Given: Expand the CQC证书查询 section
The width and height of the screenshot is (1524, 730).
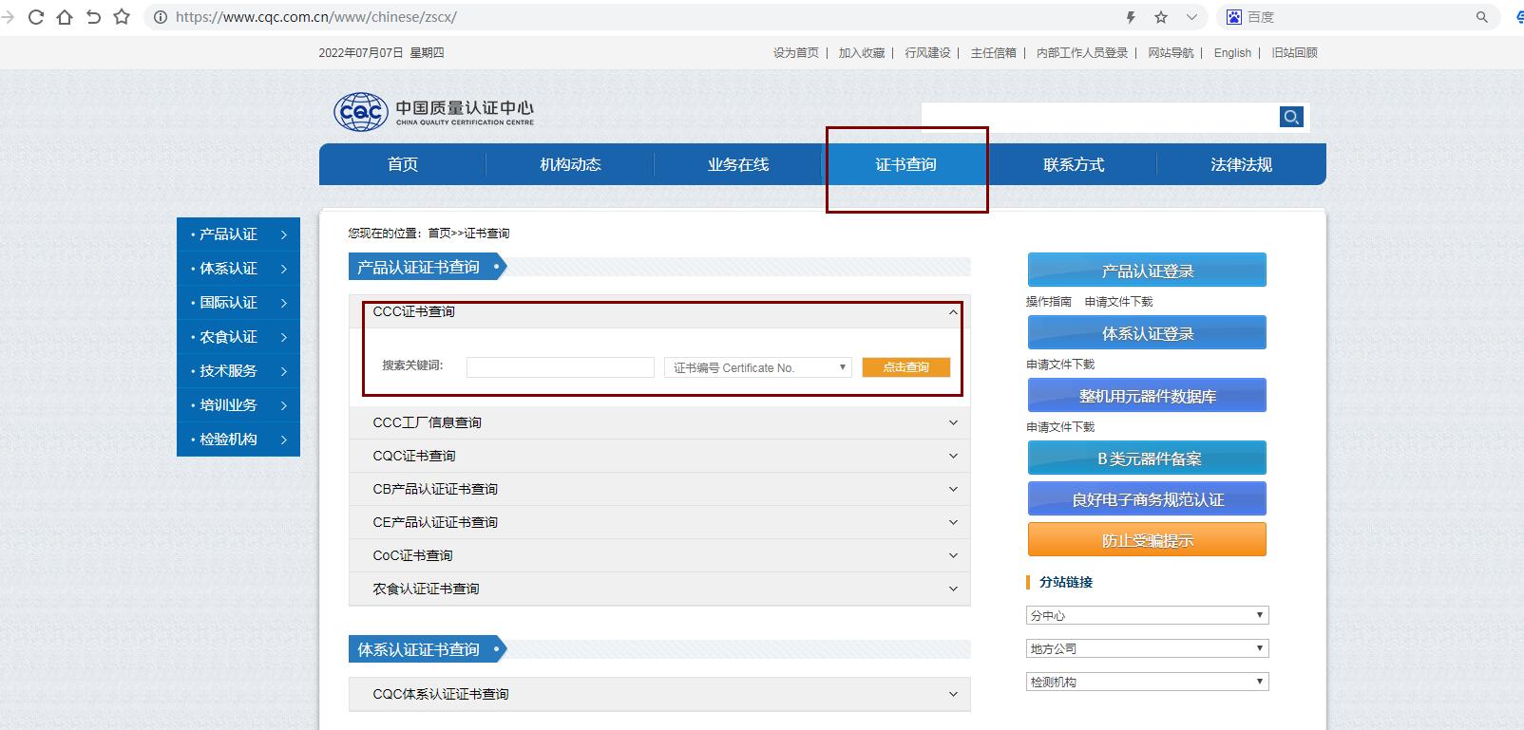Looking at the screenshot, I should (953, 456).
